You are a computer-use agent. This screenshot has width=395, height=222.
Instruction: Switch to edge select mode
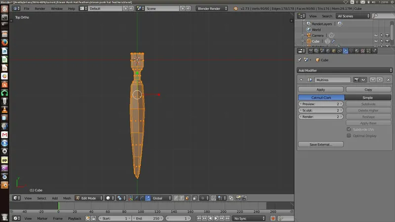[x=182, y=198]
